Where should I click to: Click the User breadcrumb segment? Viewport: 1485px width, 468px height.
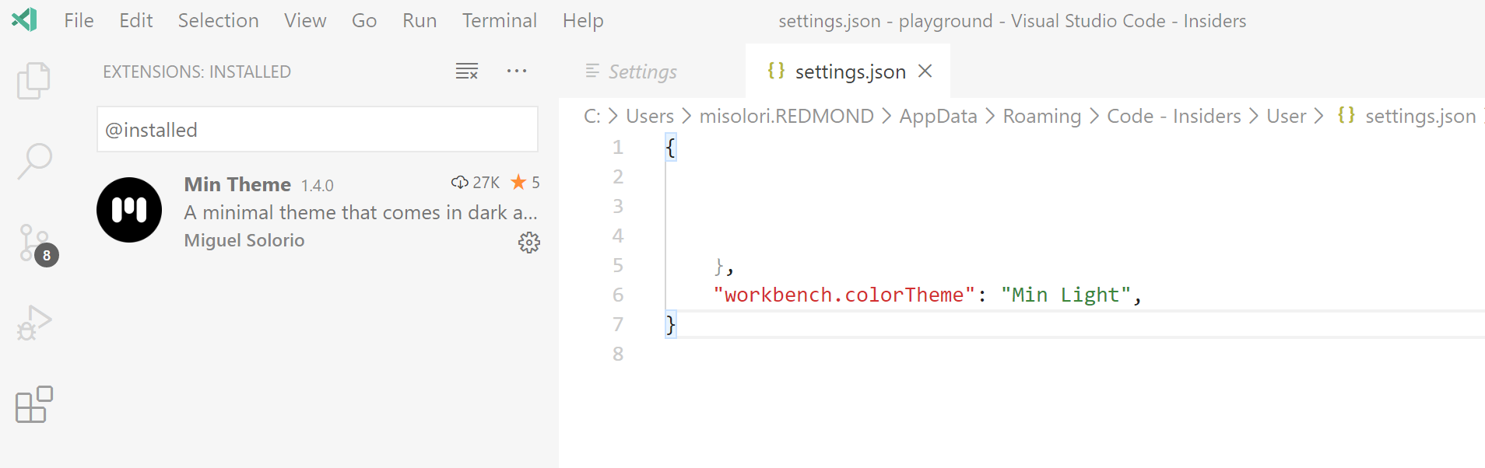pos(1286,116)
